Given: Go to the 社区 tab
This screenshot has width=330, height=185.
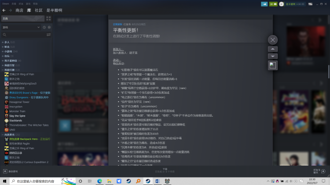Looking at the screenshot, I should 39,10.
